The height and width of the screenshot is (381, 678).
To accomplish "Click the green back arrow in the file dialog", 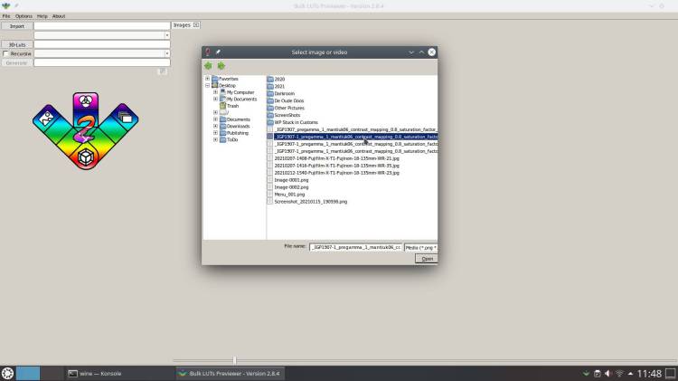I will [208, 66].
